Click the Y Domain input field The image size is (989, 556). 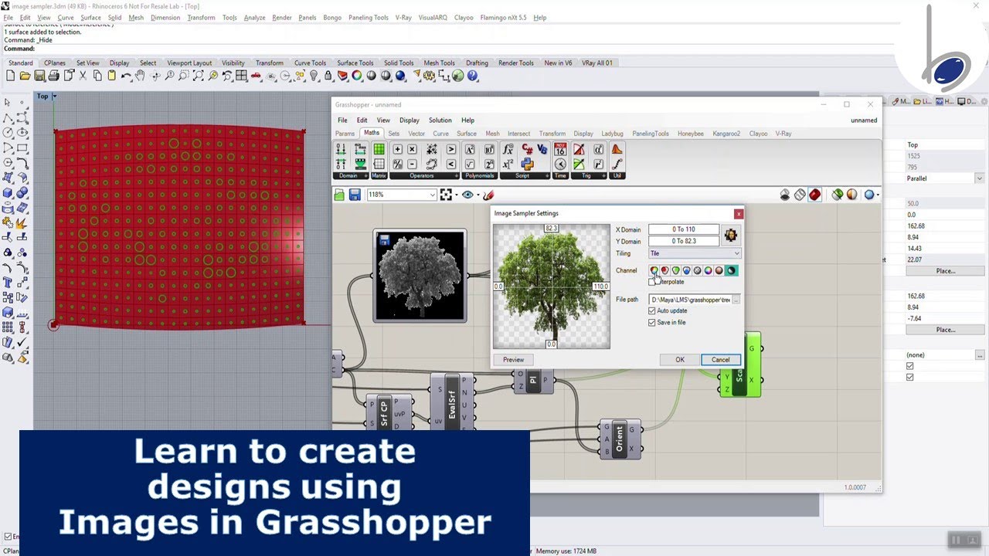[684, 241]
